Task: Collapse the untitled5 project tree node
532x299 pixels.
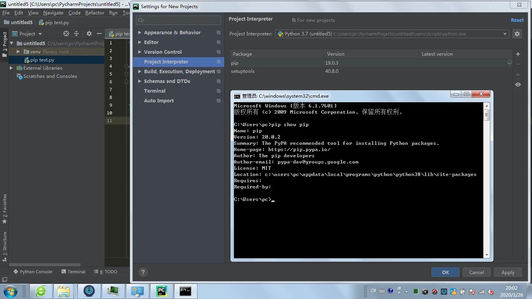Action: point(12,44)
